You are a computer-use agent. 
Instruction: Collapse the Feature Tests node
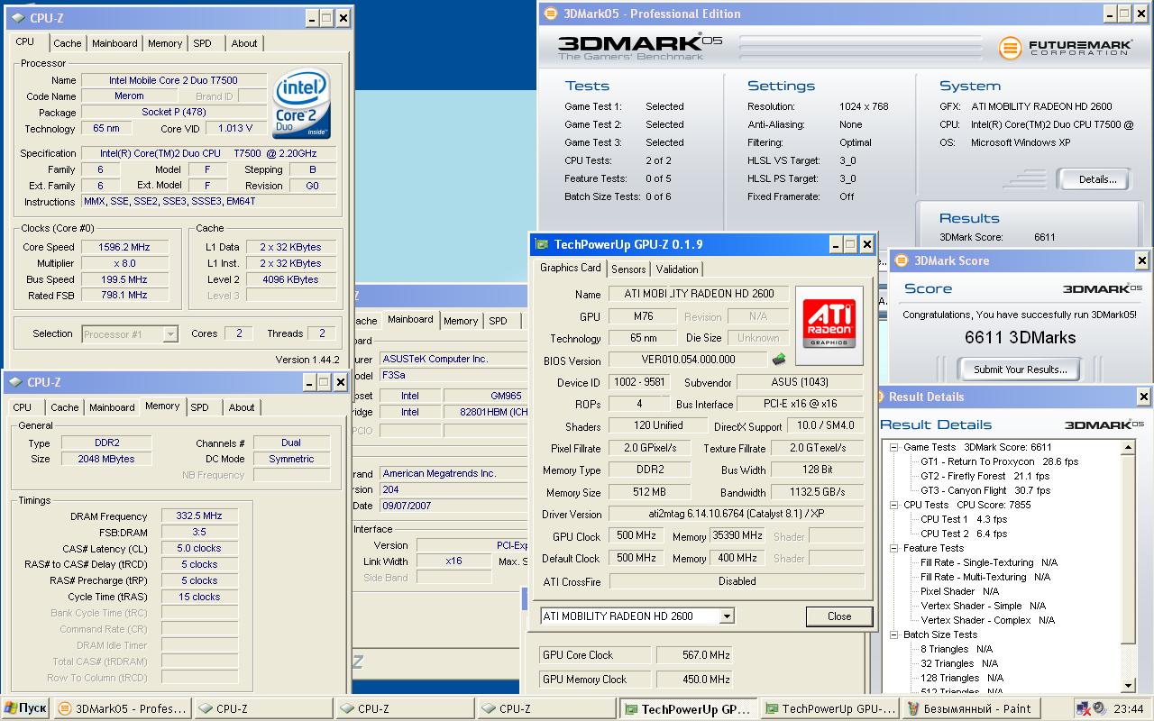(893, 548)
